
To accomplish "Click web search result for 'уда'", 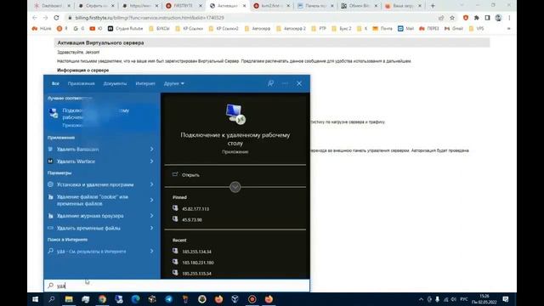I will [91, 252].
